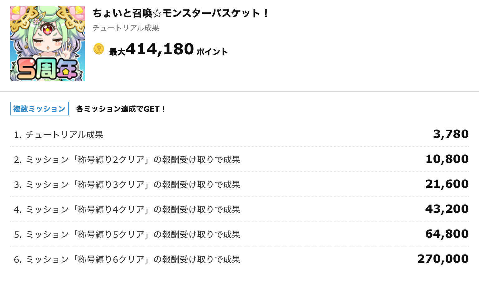
Task: Select the チュートリアル成果 subtitle under the title
Action: [126, 28]
